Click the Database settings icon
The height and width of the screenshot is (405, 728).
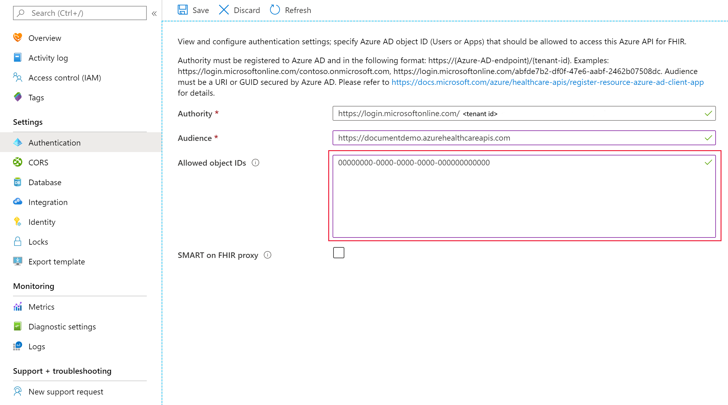point(17,182)
